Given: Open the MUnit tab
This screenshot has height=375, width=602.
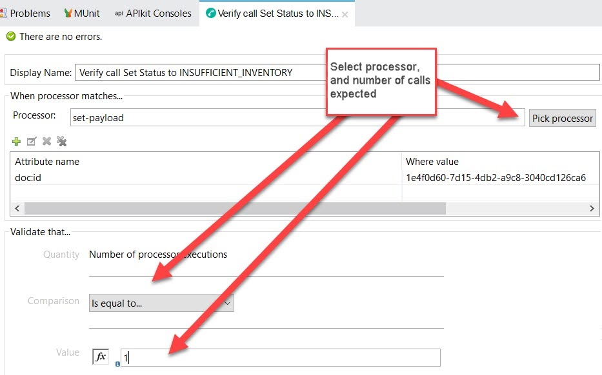Looking at the screenshot, I should pos(86,13).
